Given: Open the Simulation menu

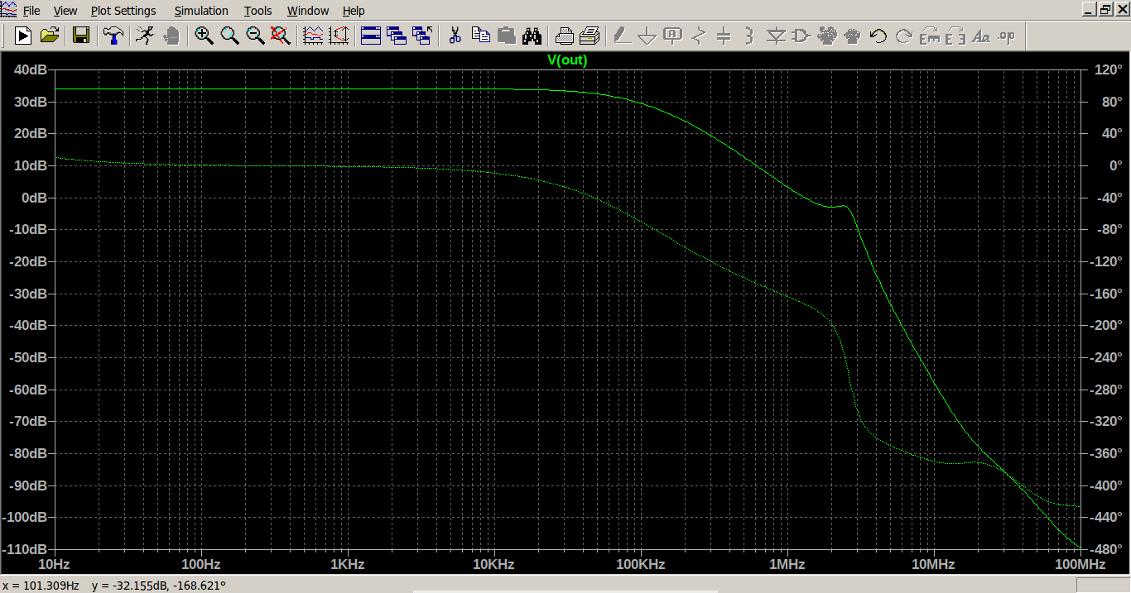Looking at the screenshot, I should (x=201, y=11).
